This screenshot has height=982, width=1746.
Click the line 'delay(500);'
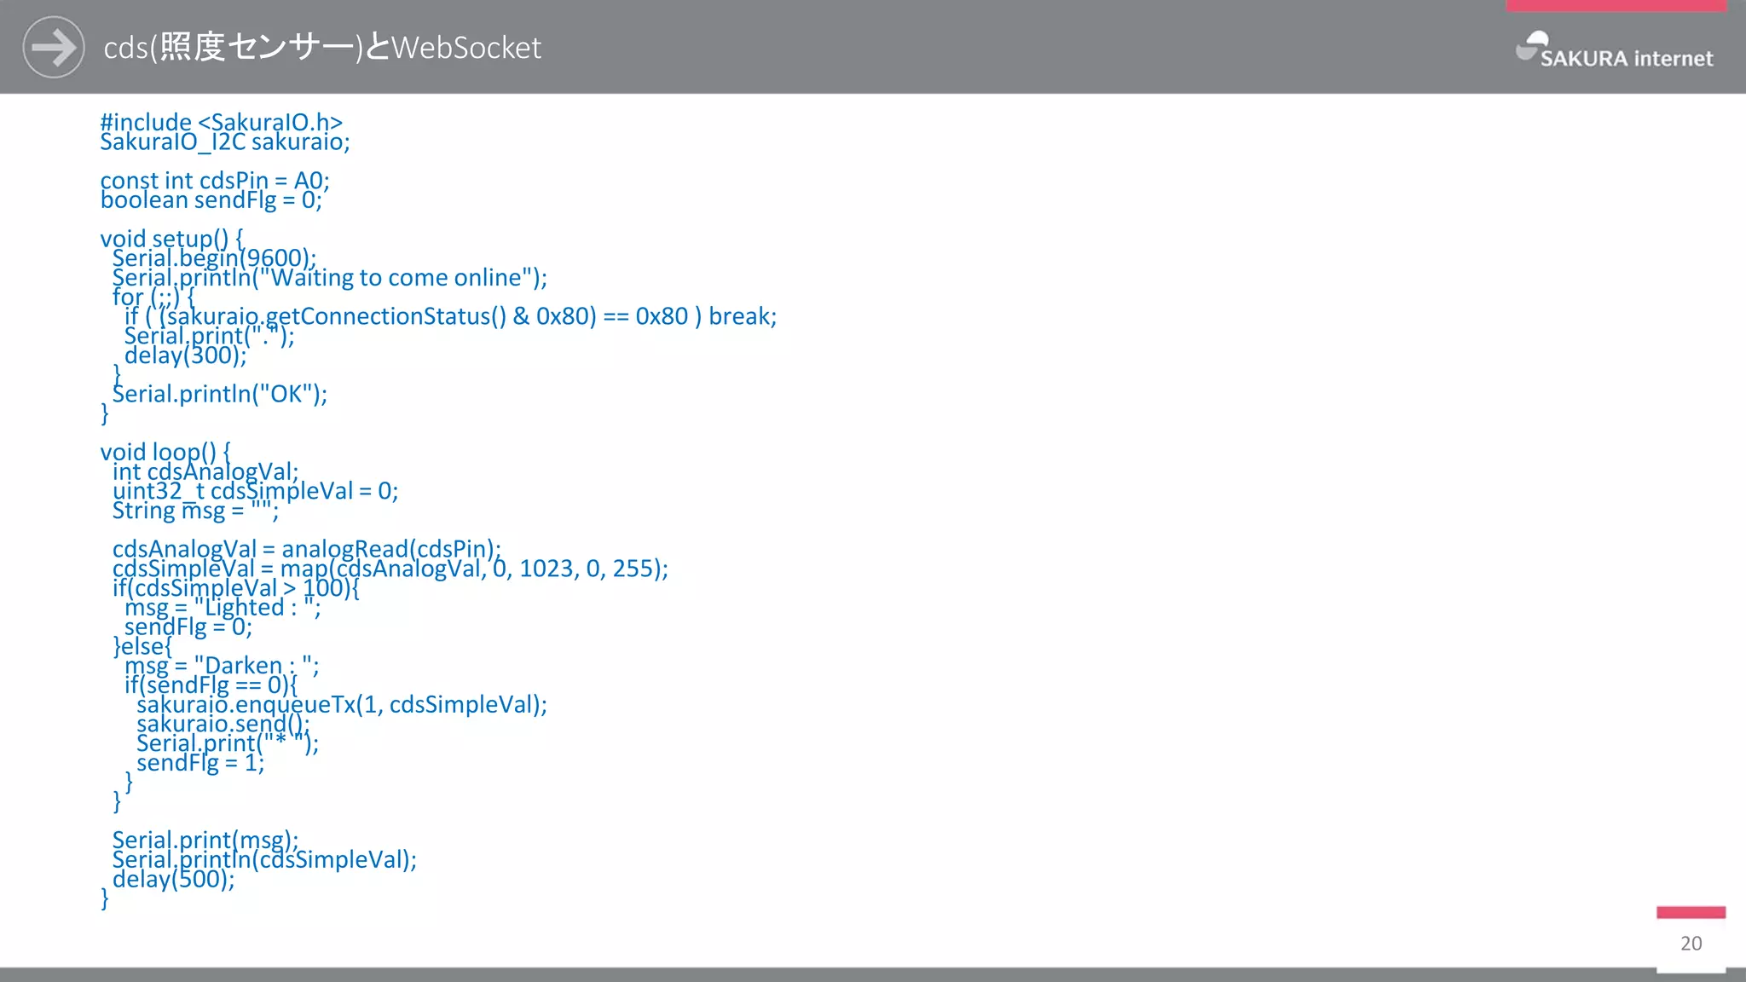pos(173,879)
